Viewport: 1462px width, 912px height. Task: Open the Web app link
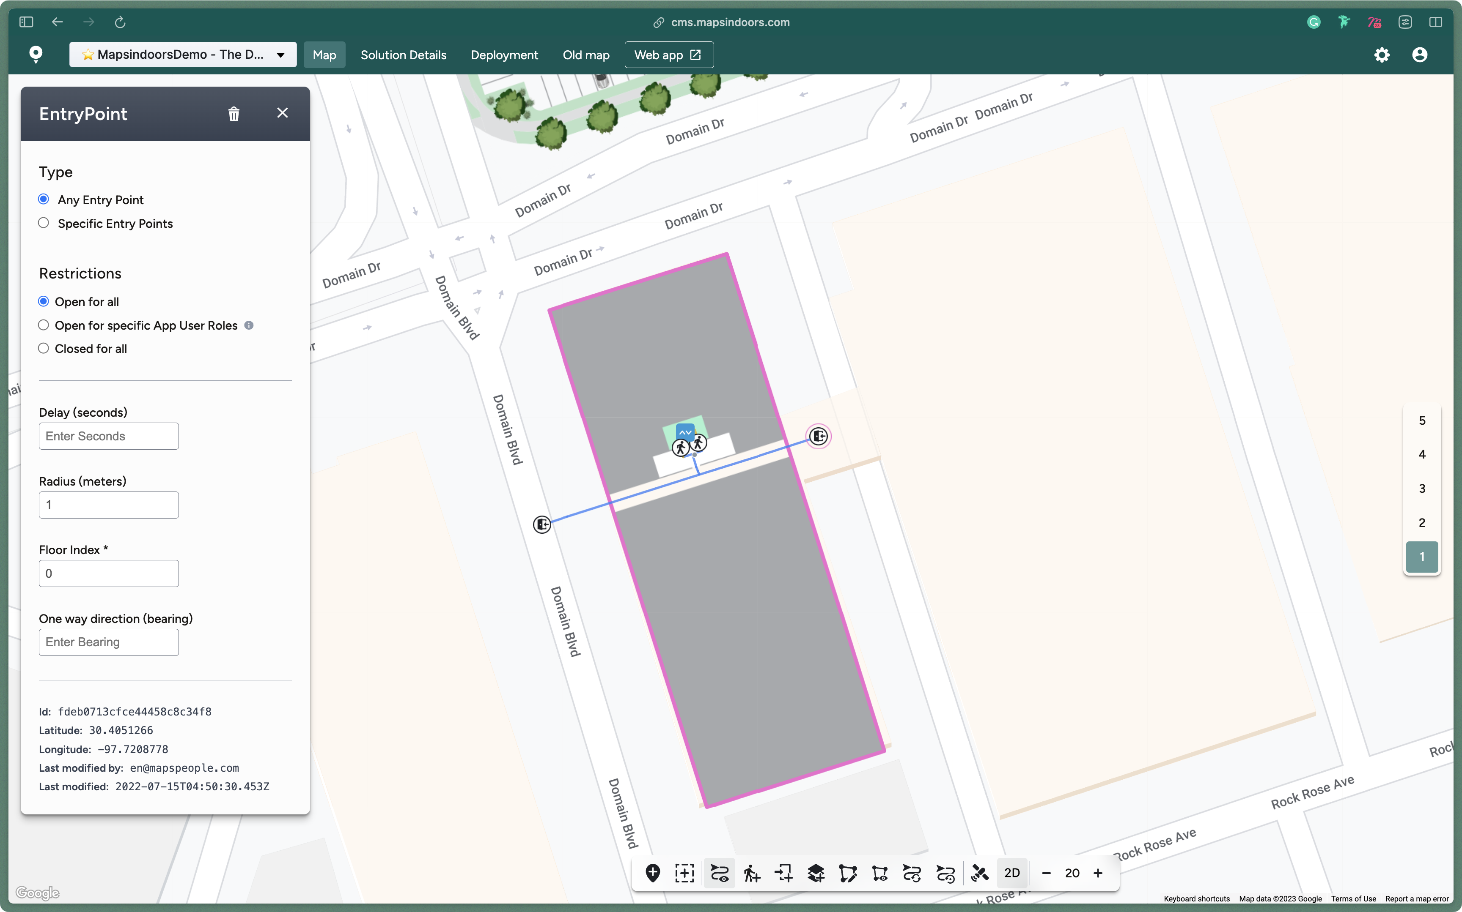coord(668,55)
